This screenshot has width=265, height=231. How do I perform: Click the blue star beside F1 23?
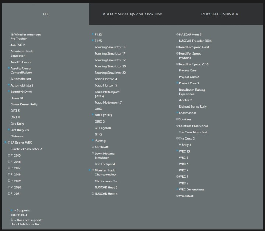point(93,41)
